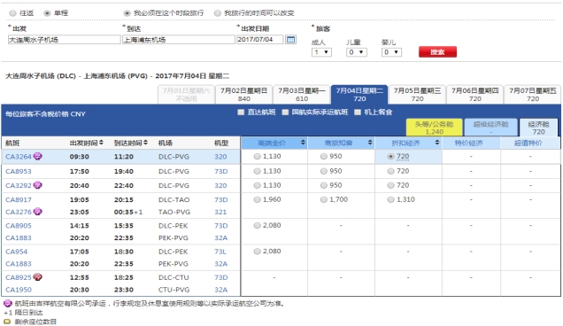Click the red icon beside flight CA8925
This screenshot has height=326, width=563.
pos(38,277)
